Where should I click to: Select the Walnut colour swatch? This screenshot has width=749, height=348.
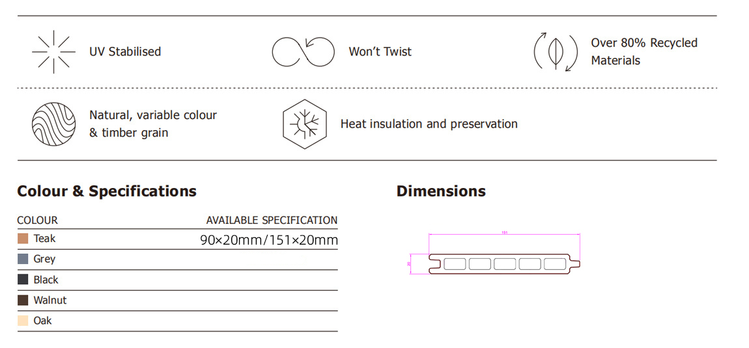(23, 301)
